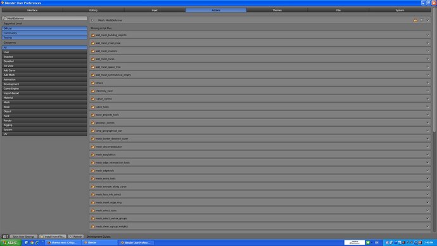Screen dimensions: 437x246
Task: Click warning icon beside add_mesh_clusters
Action: pyautogui.click(x=93, y=51)
